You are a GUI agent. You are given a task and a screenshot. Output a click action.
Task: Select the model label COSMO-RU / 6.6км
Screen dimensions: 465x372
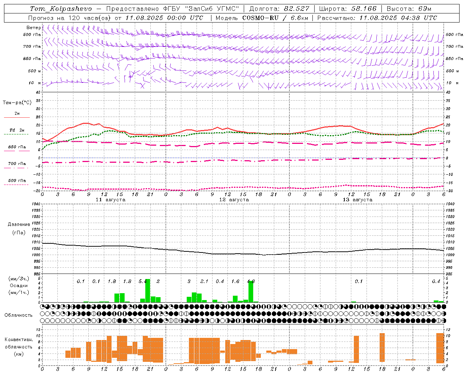pyautogui.click(x=275, y=18)
